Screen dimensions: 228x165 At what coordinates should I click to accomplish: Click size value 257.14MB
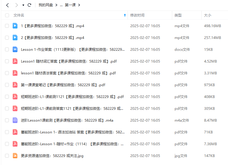pos(212,38)
